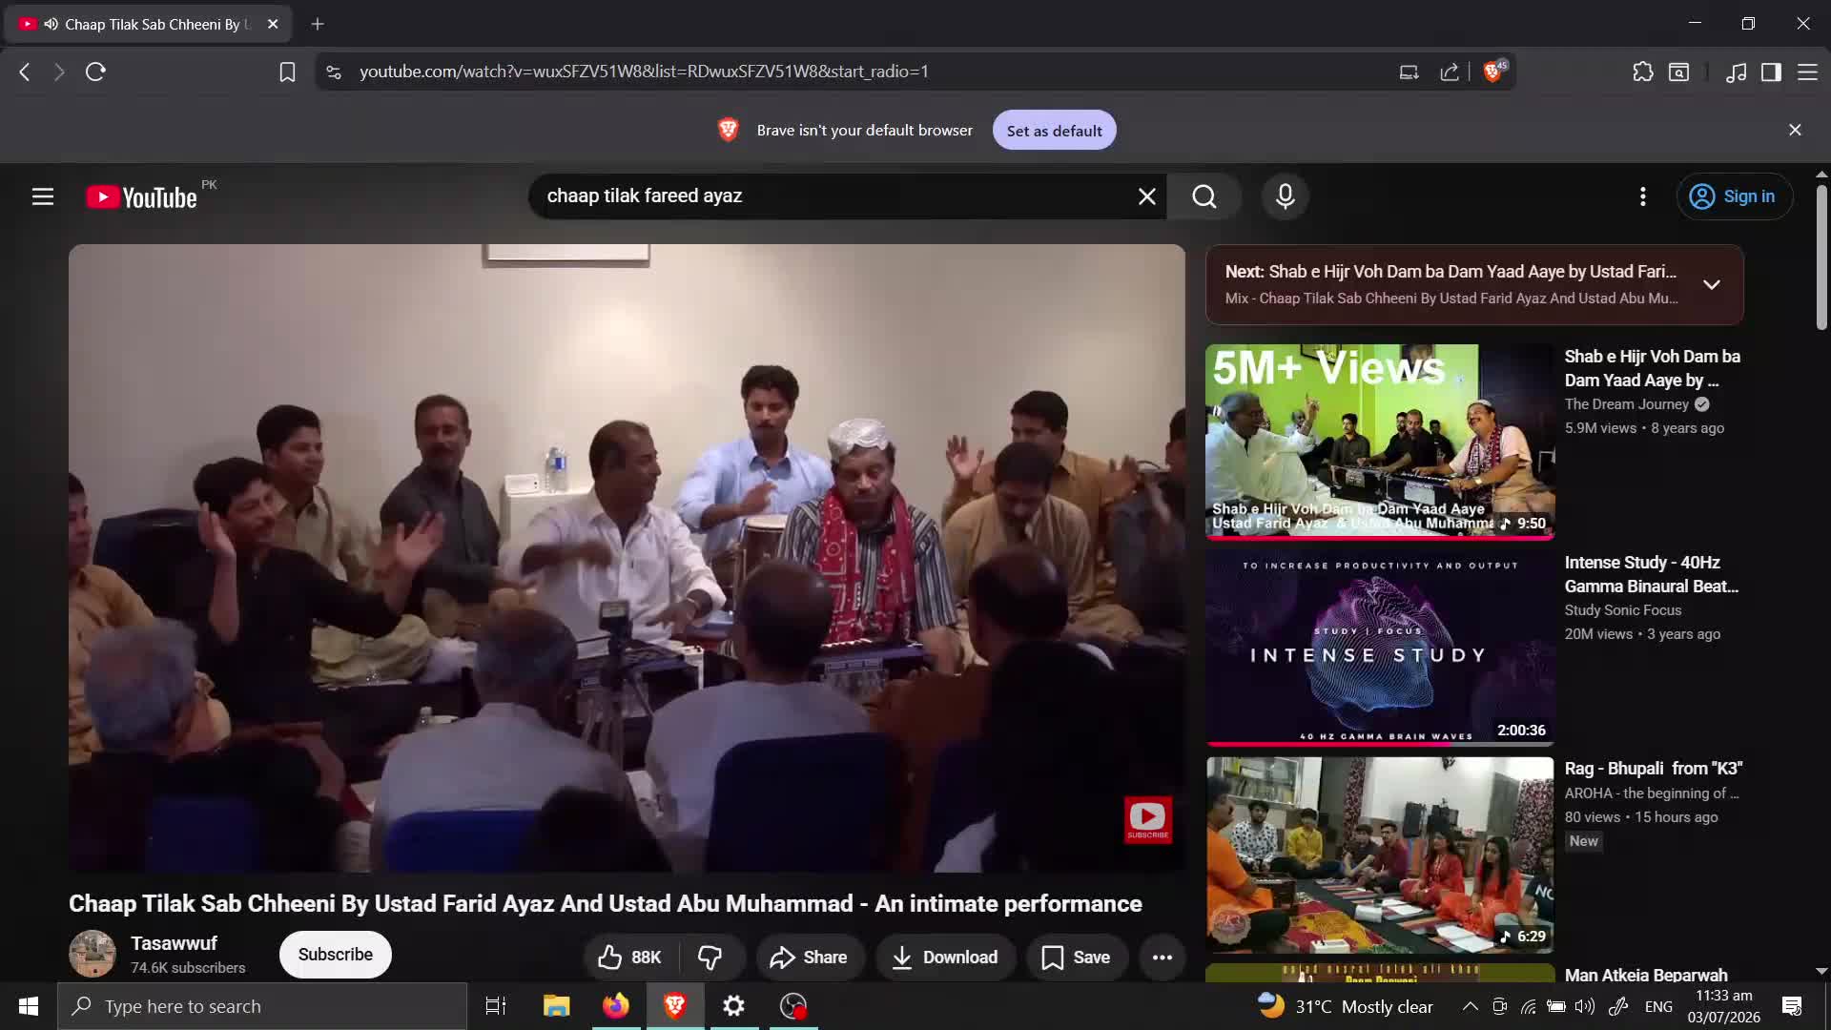The image size is (1831, 1030).
Task: Open picture-in-picture from address bar
Action: point(1409,72)
